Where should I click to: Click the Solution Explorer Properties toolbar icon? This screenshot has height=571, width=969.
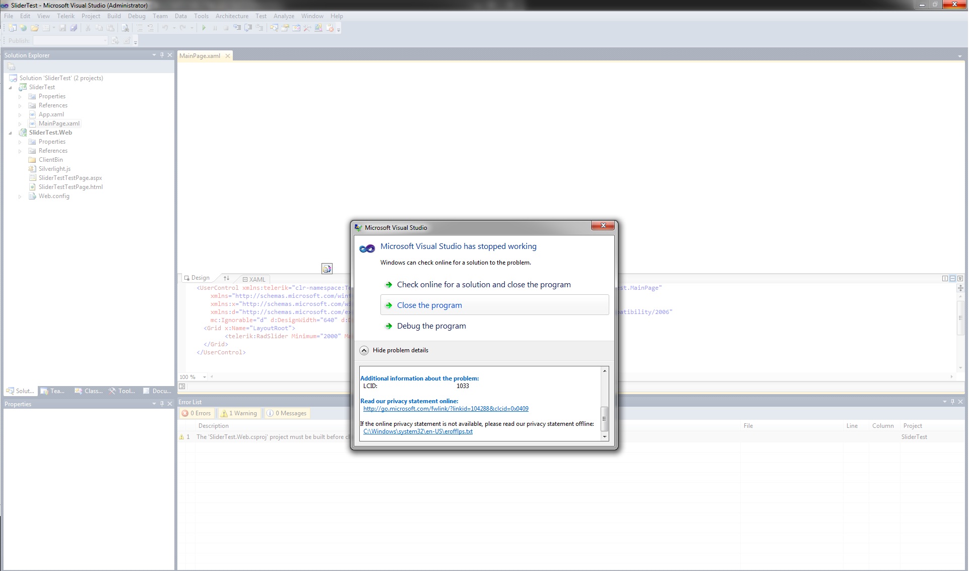pos(11,67)
